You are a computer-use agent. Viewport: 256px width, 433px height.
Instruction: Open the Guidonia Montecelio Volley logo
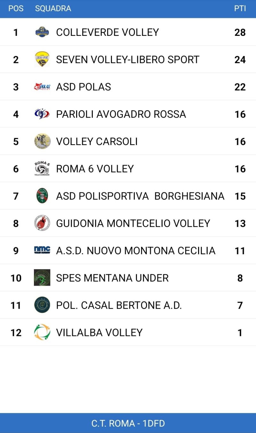click(x=42, y=223)
